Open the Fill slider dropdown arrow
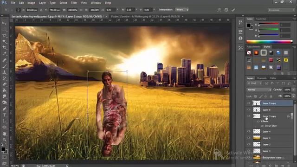This screenshot has height=167, width=297. [294, 96]
